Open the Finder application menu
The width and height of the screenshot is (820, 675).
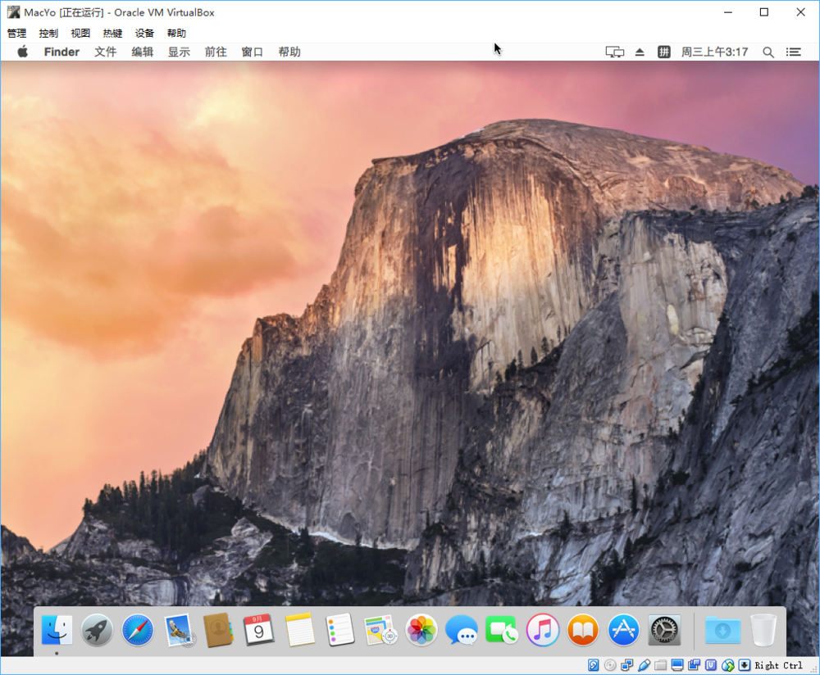coord(61,52)
